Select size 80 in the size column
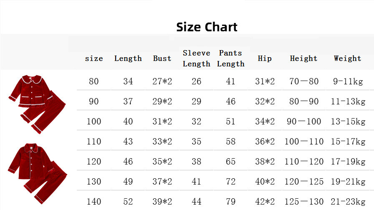The height and width of the screenshot is (210, 374). click(x=94, y=81)
